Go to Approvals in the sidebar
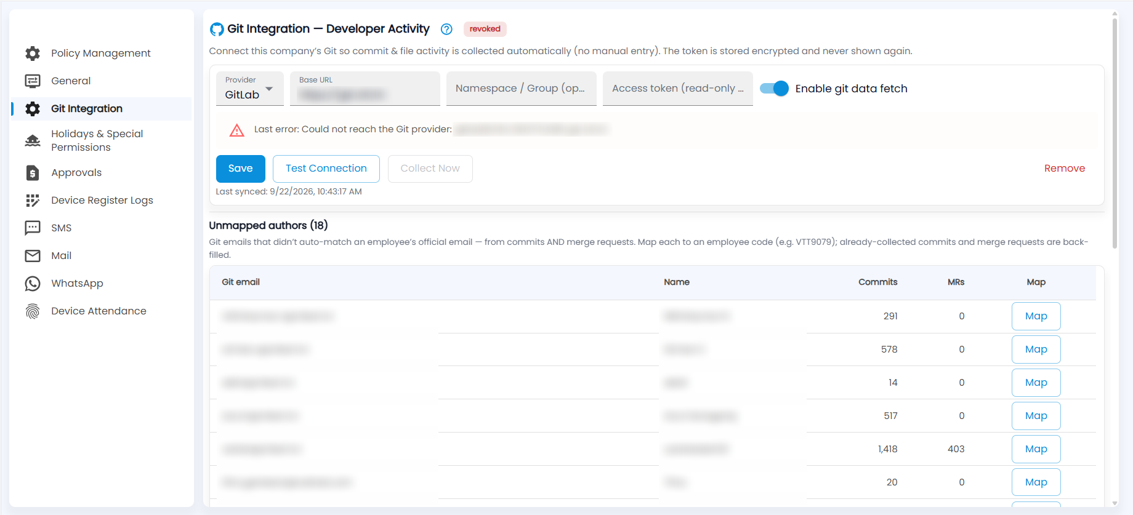The width and height of the screenshot is (1133, 515). (102, 173)
